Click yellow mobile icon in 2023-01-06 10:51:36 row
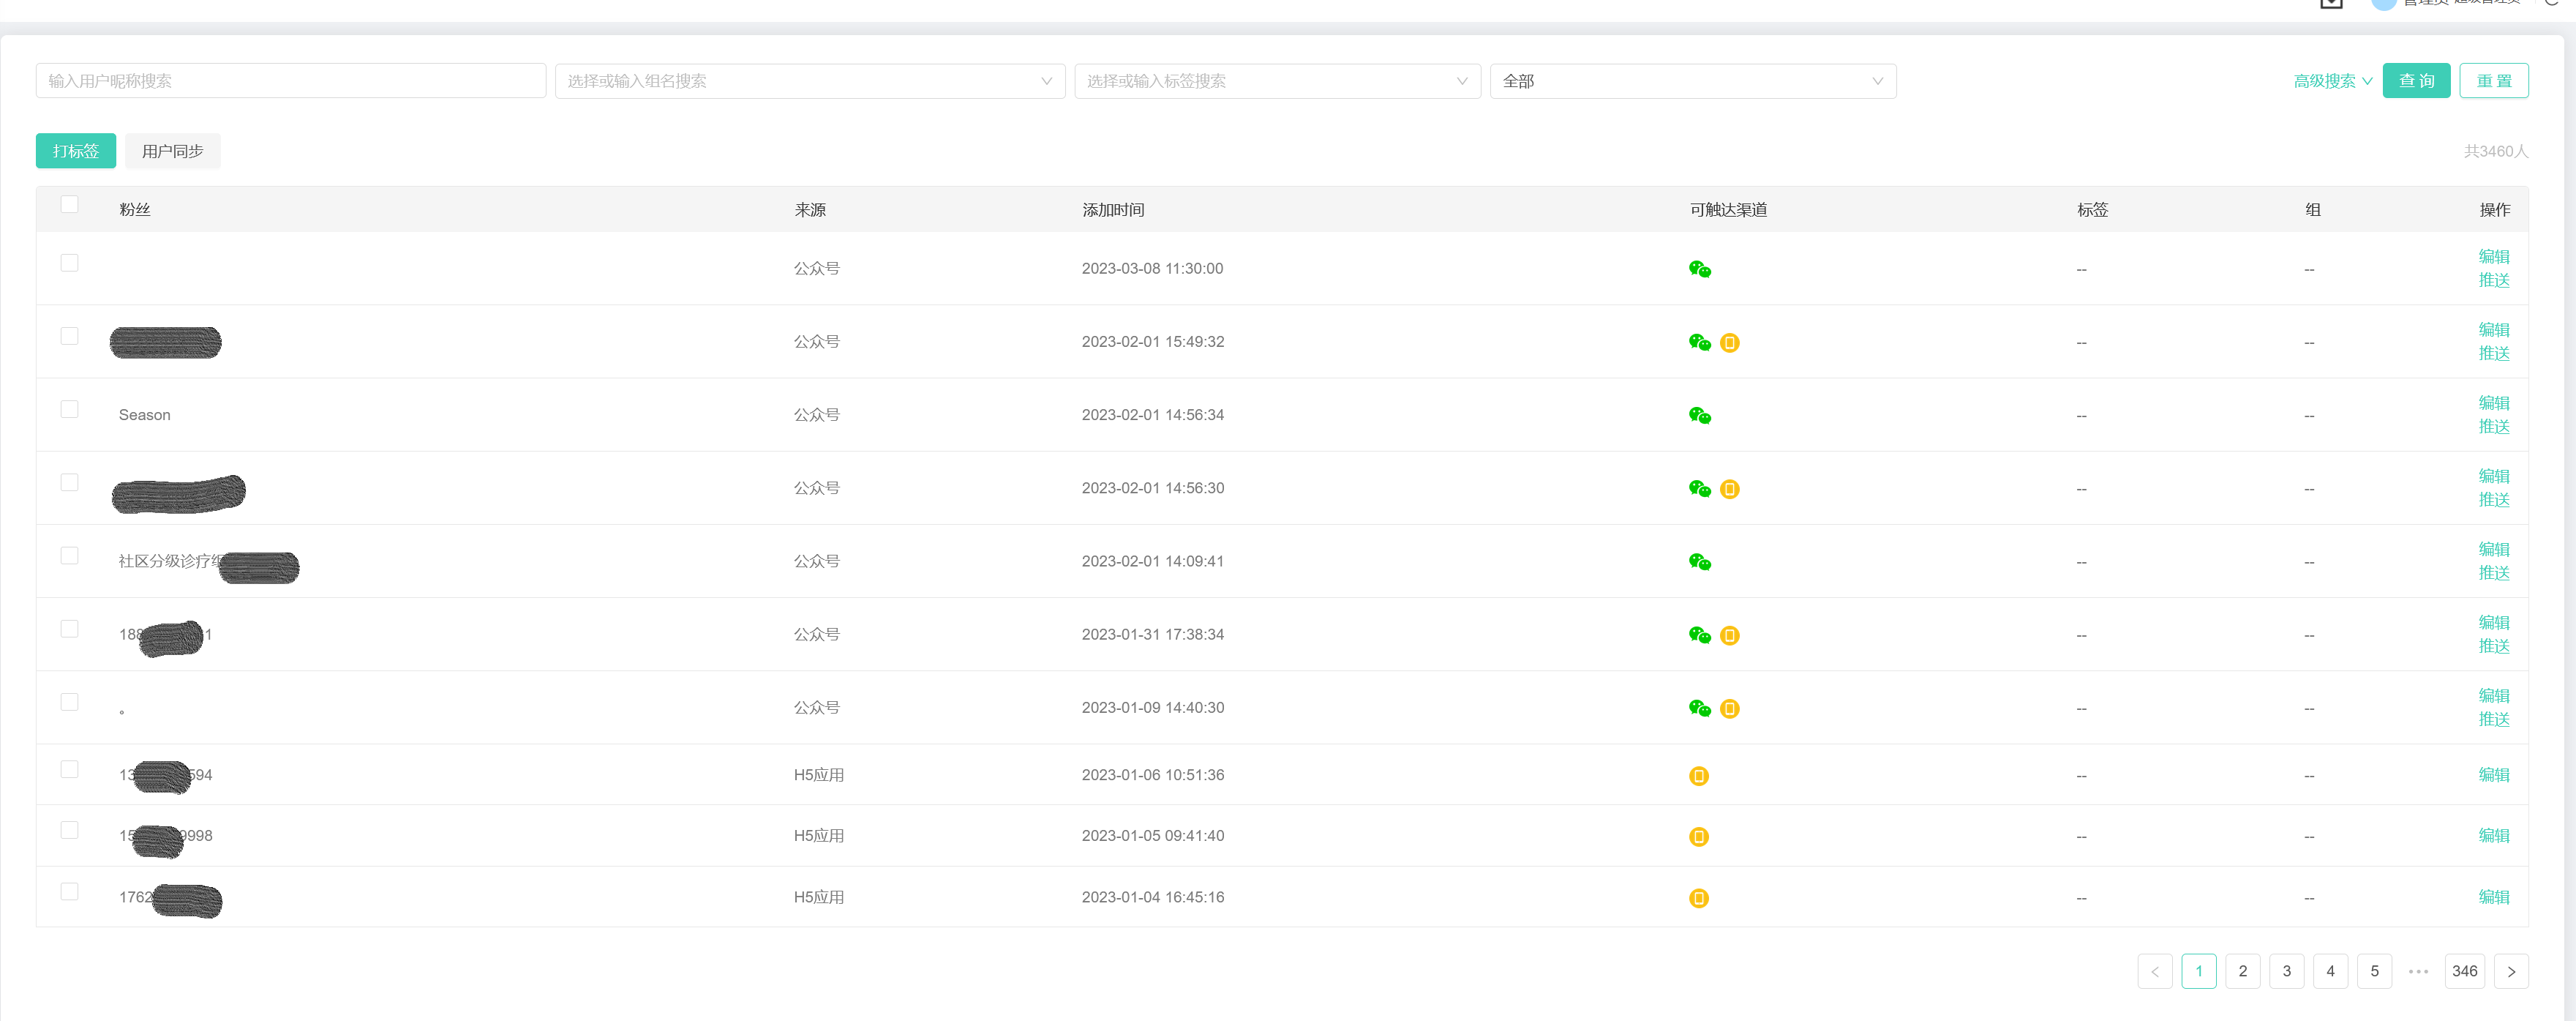2576x1021 pixels. [x=1698, y=776]
